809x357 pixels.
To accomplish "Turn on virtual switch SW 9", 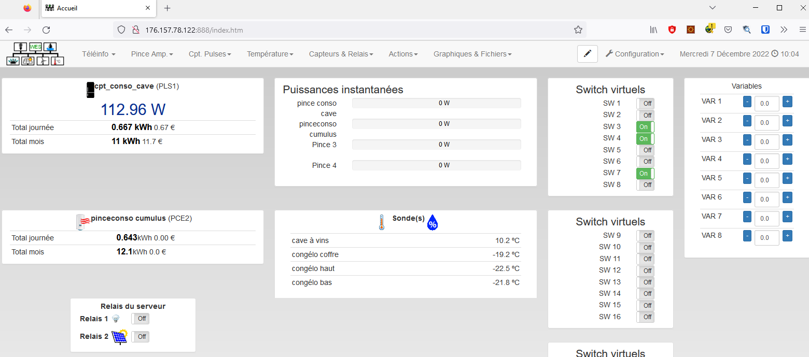I will click(x=645, y=236).
